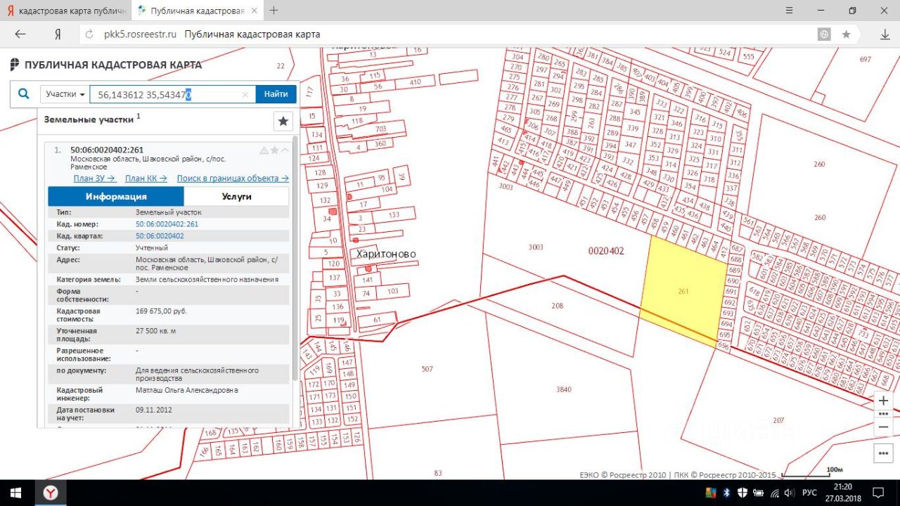This screenshot has height=506, width=900.
Task: Open favorites with the star button
Action: [x=283, y=121]
